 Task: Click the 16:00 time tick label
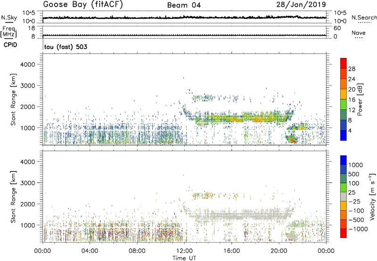(231, 251)
